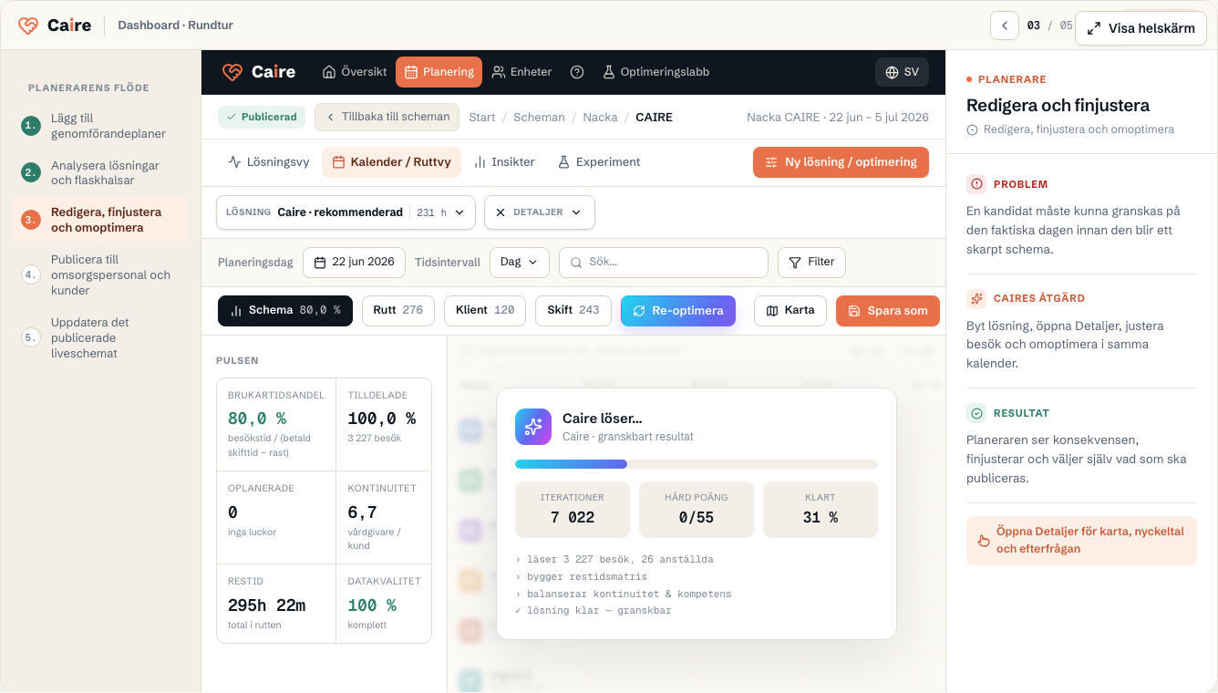This screenshot has width=1218, height=693.
Task: Expand the Detaljer dropdown
Action: tap(540, 212)
